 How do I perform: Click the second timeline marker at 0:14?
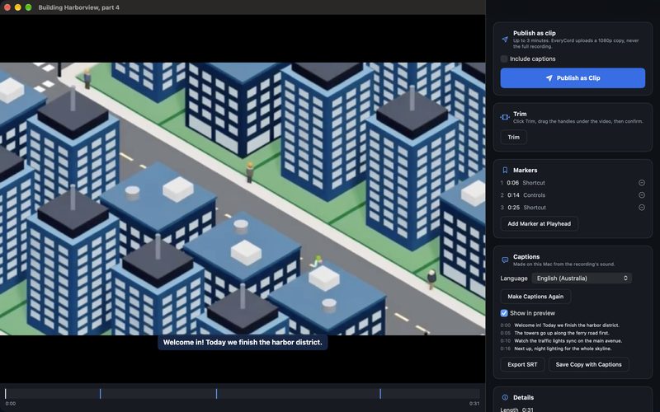[x=216, y=394]
